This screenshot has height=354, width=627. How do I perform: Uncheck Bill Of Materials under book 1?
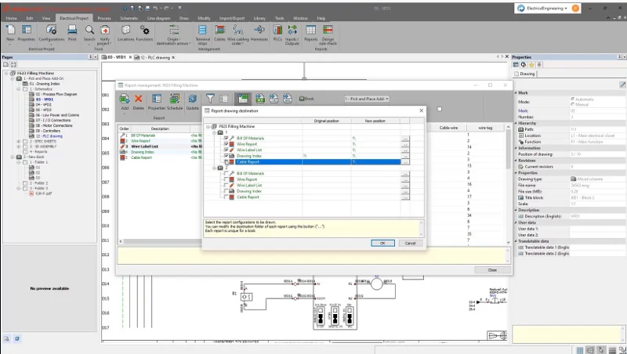click(227, 138)
